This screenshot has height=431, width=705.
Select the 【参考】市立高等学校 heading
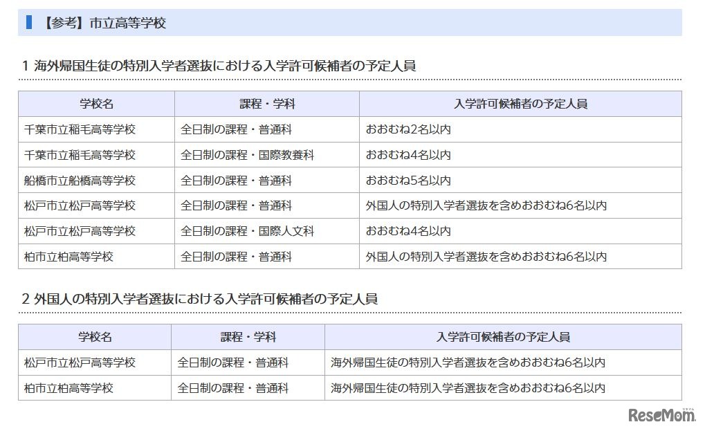click(x=104, y=22)
